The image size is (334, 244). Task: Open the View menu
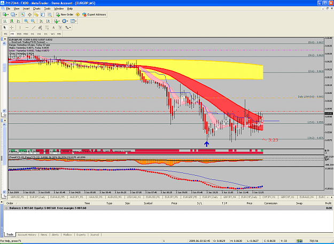(x=17, y=9)
